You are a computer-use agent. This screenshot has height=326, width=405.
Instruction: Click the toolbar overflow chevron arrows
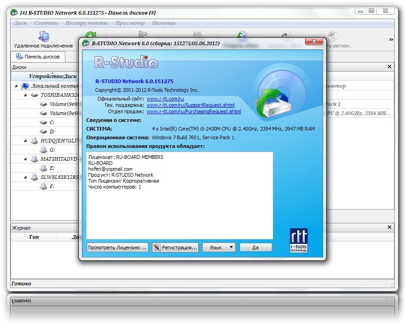click(391, 40)
